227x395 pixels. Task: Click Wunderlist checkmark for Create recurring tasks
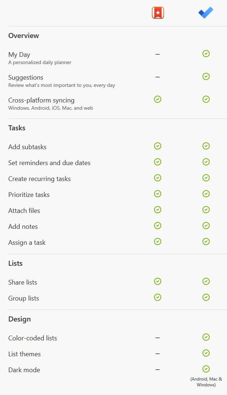[x=158, y=178]
